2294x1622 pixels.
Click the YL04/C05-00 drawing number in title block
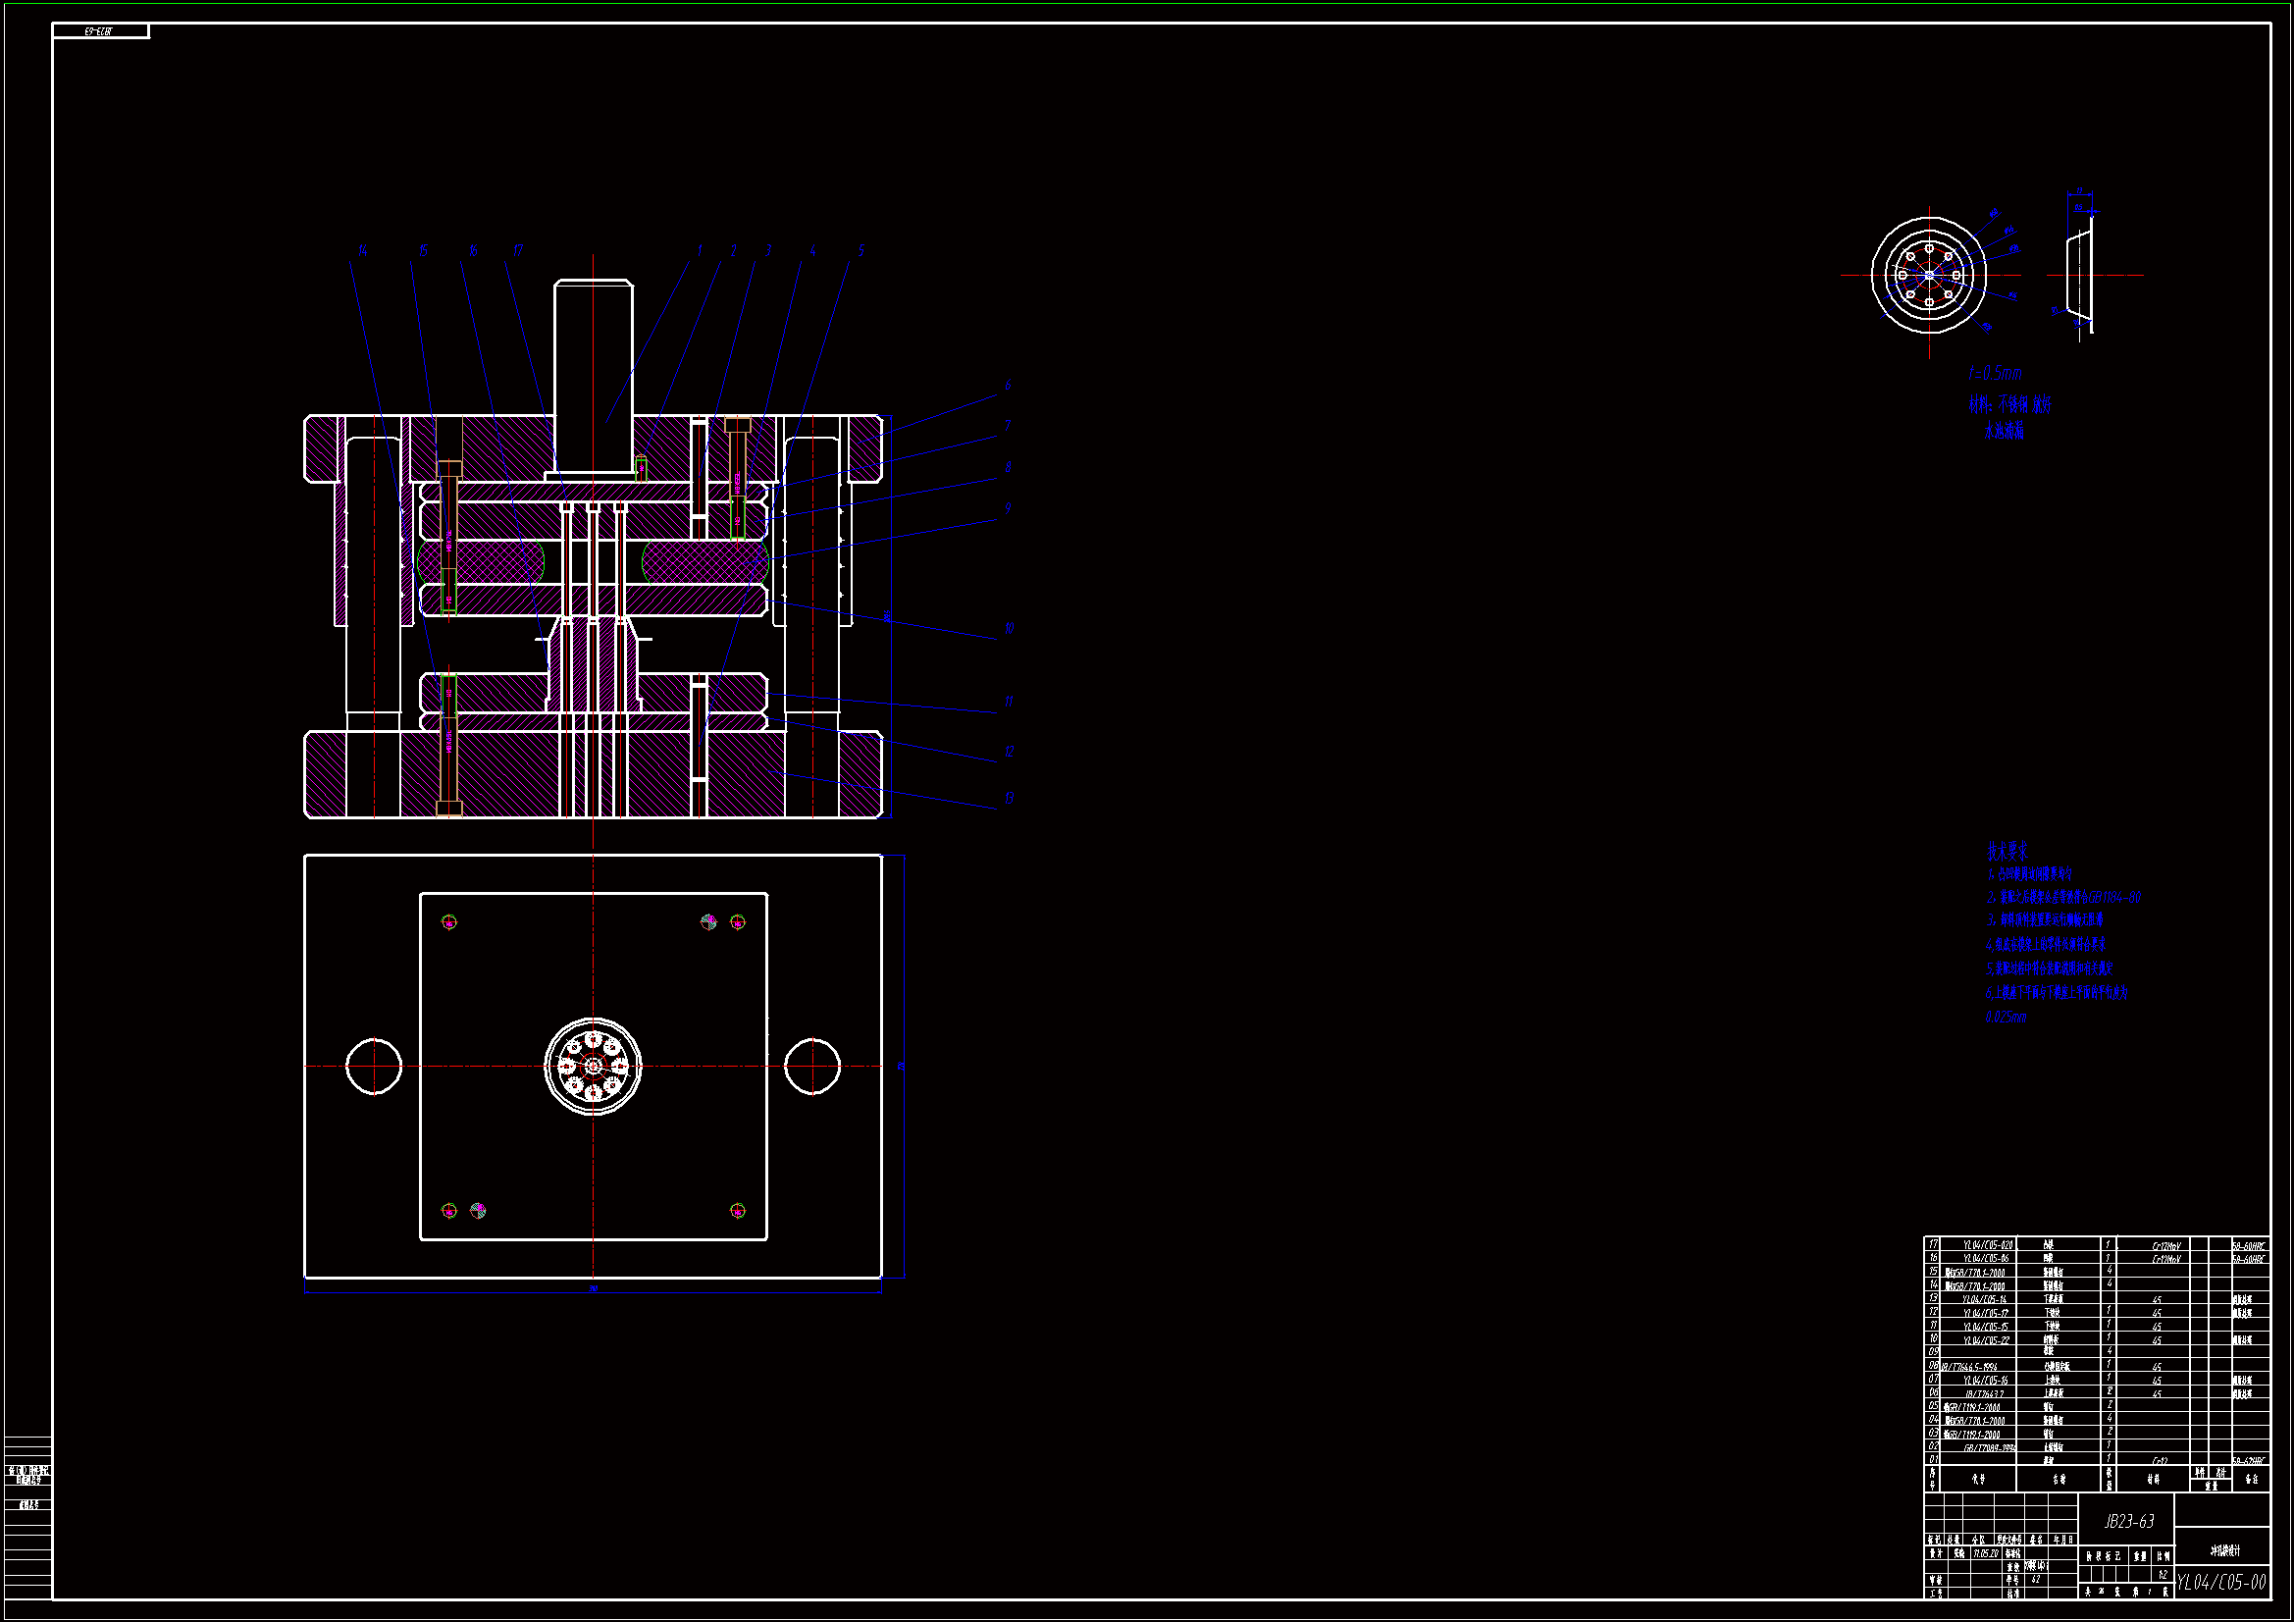[2221, 1582]
